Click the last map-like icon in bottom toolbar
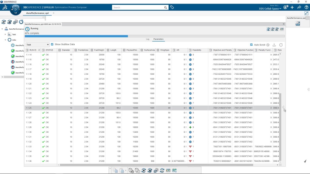Viewport: 310px width, 174px height. (174, 170)
